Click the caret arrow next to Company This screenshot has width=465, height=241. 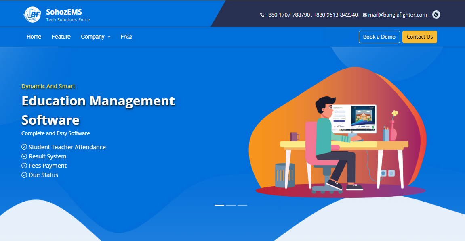pos(109,37)
